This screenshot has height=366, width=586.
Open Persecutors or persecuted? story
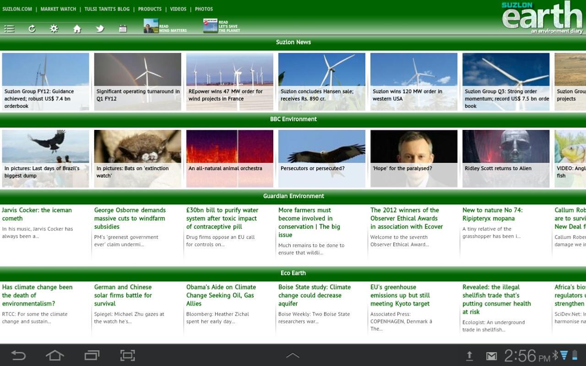[321, 158]
